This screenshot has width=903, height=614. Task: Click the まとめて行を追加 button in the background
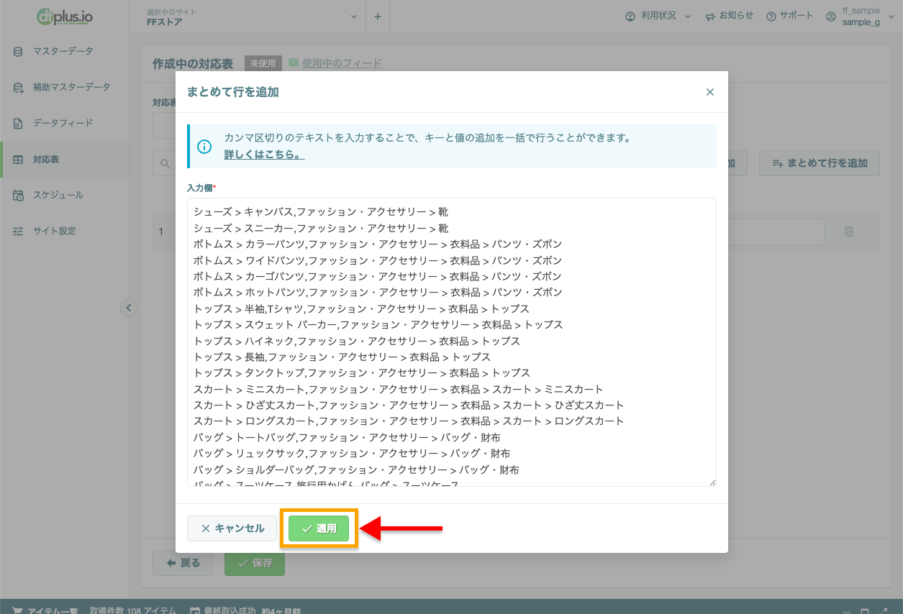pyautogui.click(x=820, y=163)
